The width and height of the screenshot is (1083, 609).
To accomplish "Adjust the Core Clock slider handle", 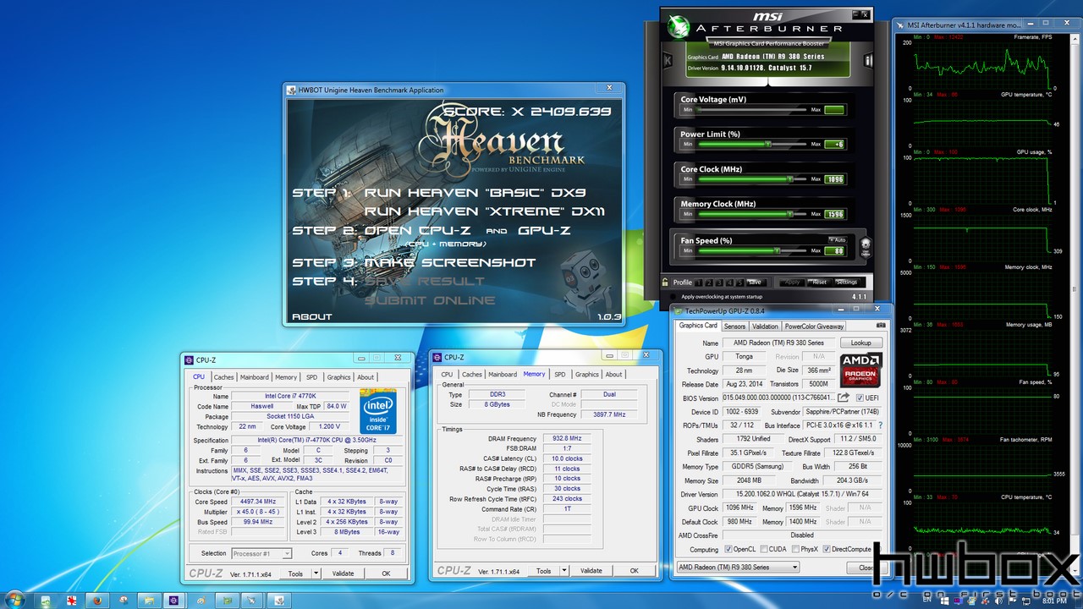I will (x=790, y=178).
